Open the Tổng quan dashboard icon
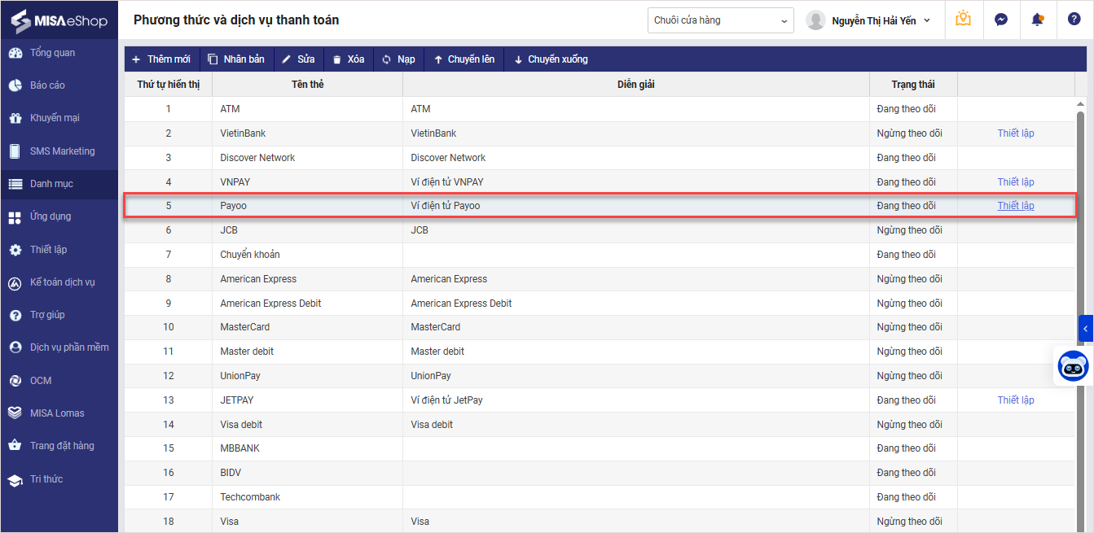Viewport: 1094px width, 533px height. pyautogui.click(x=15, y=53)
